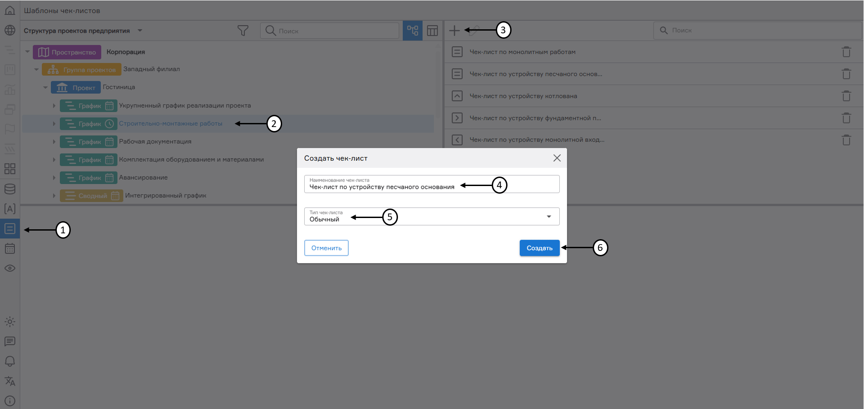The width and height of the screenshot is (864, 409).
Task: Open checklist templates in sidebar
Action: coord(10,229)
